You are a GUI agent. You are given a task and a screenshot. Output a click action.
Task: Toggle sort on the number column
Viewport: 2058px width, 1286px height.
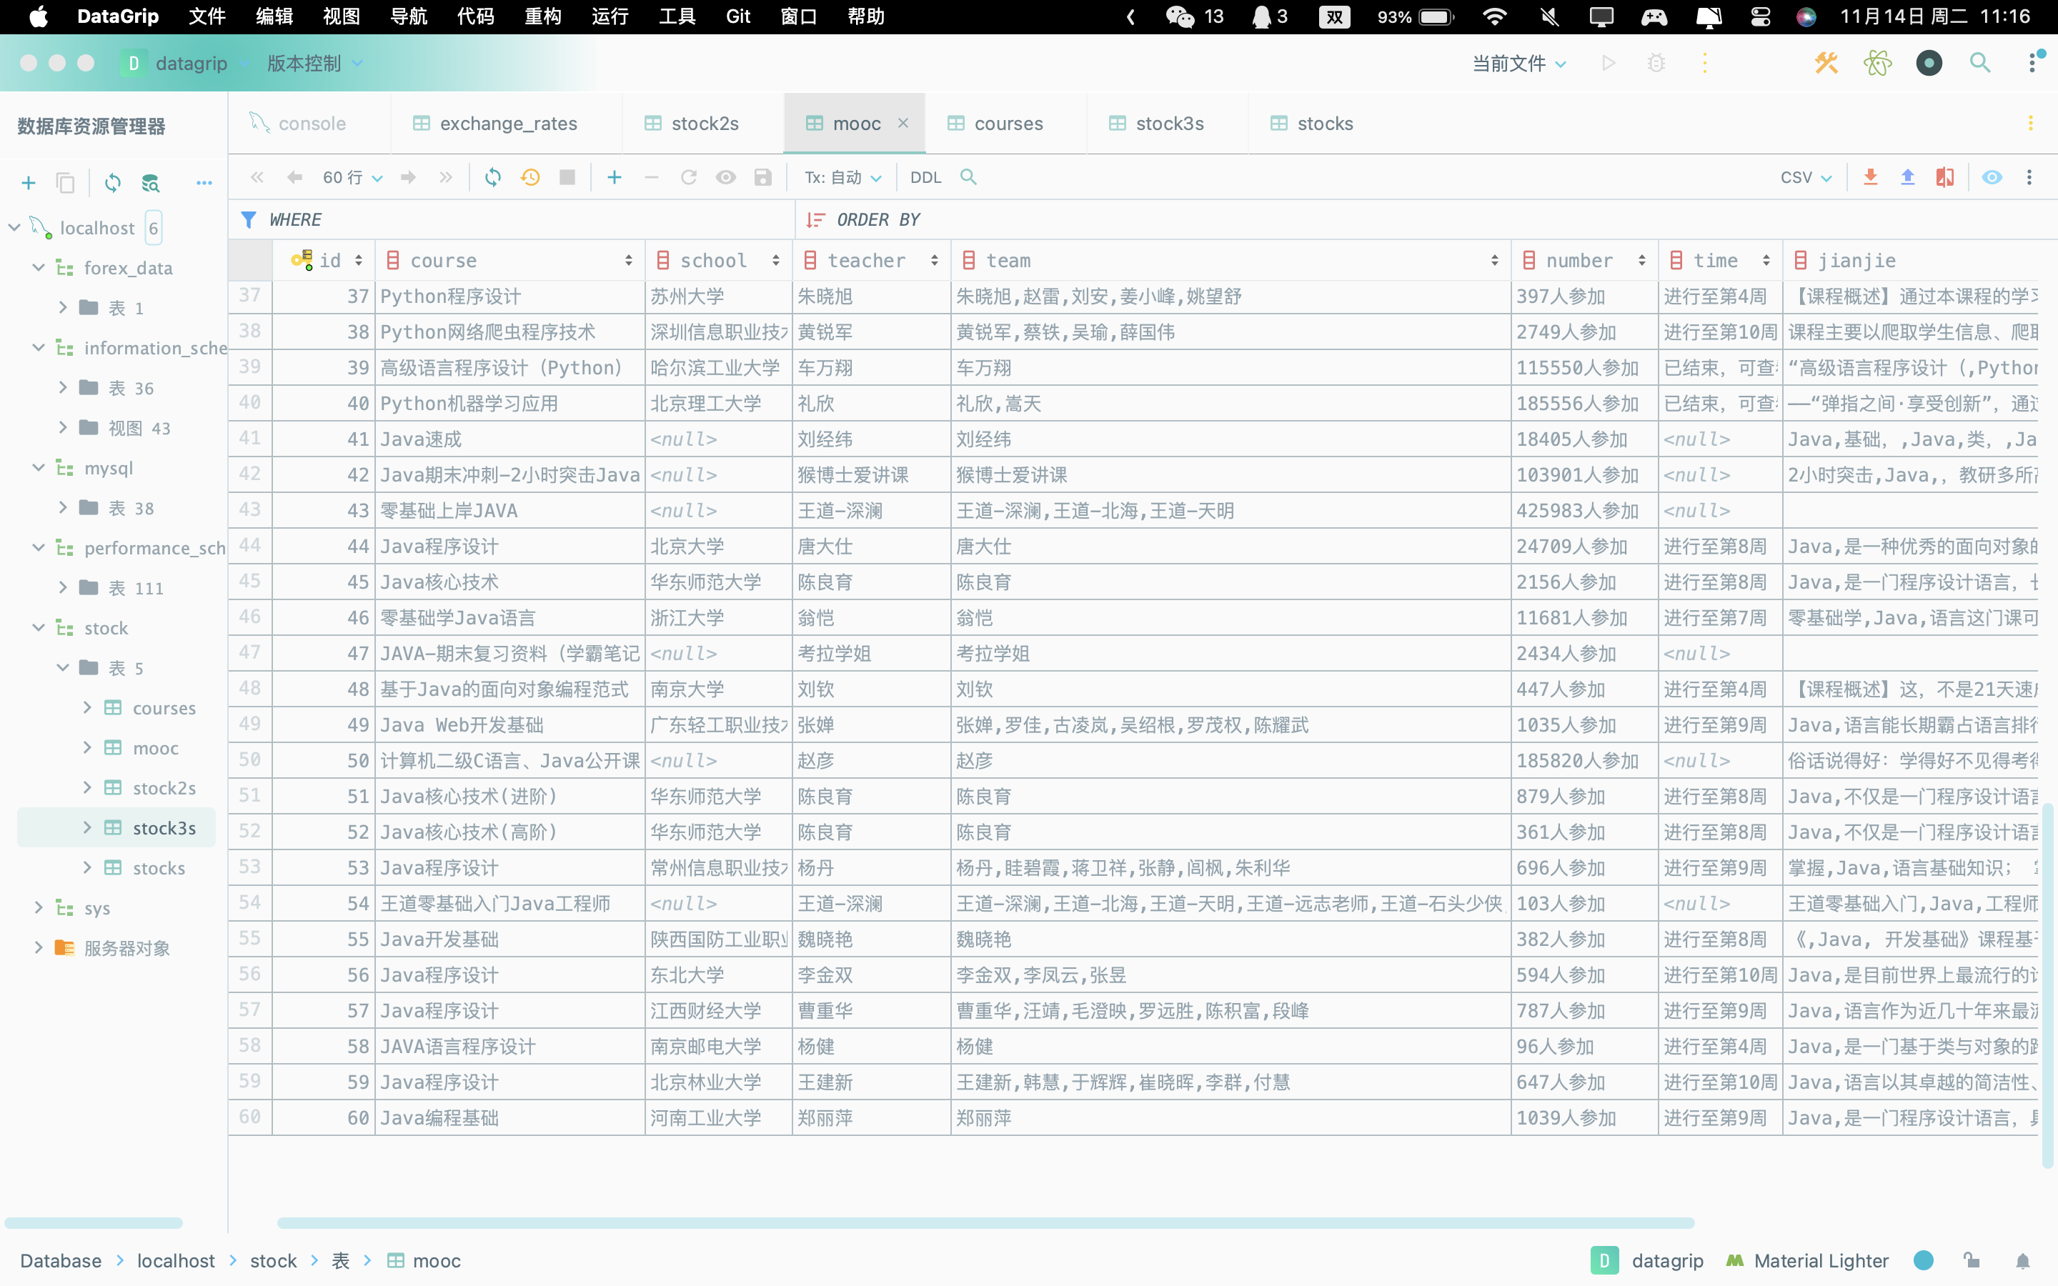pyautogui.click(x=1641, y=260)
